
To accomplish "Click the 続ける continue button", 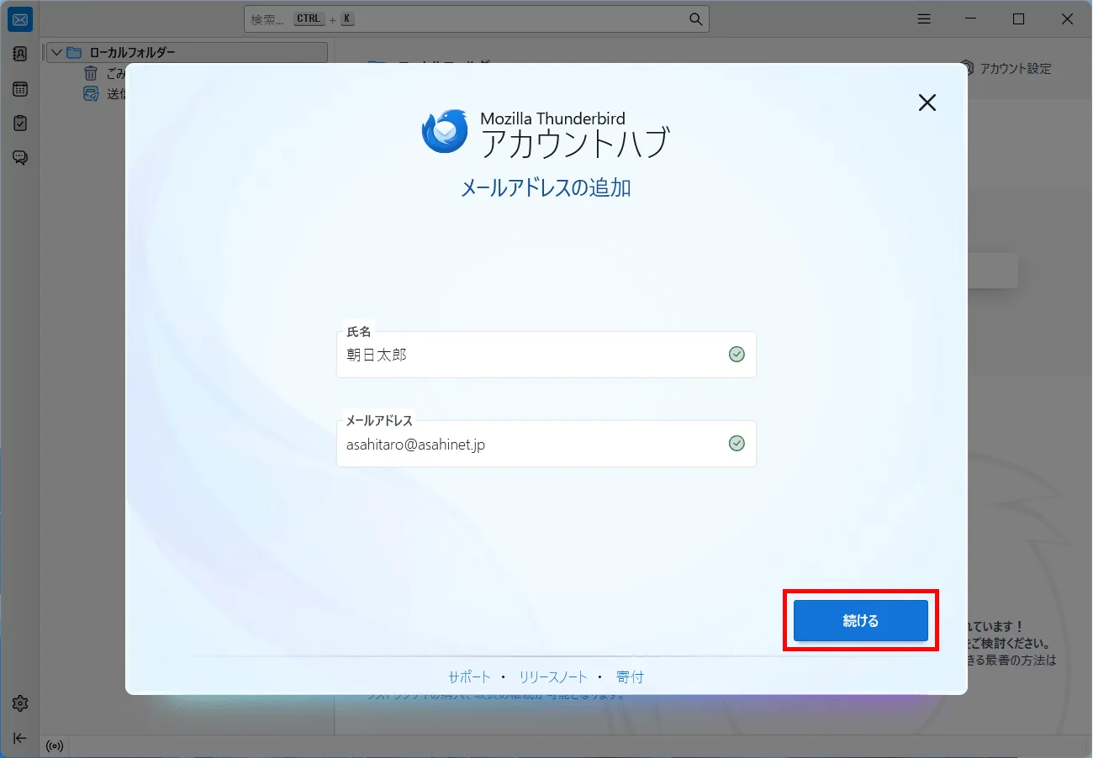I will [x=860, y=620].
